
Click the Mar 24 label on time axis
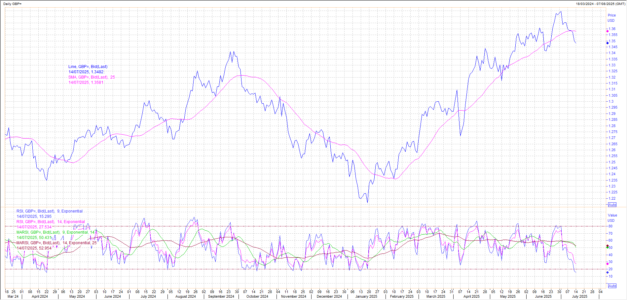(13, 297)
